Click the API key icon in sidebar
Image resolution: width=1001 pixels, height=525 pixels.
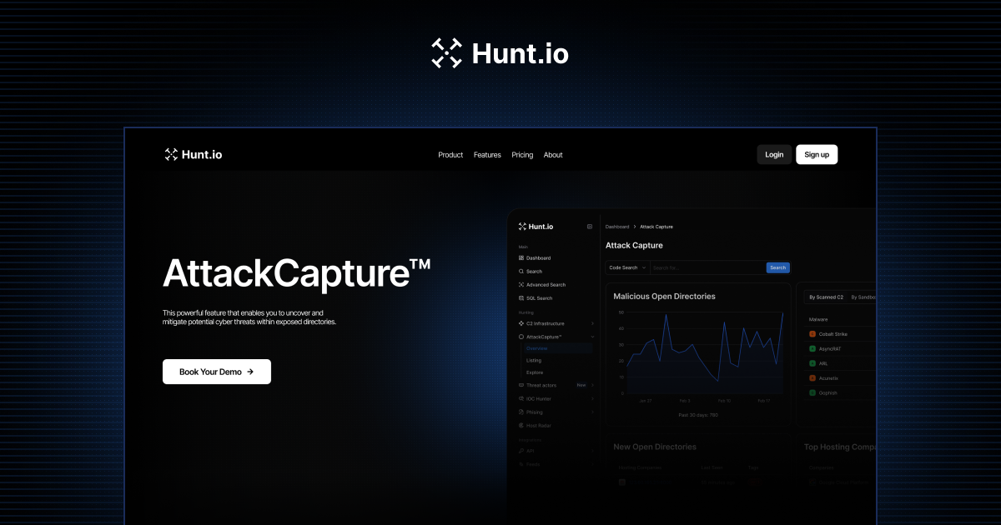tap(521, 451)
